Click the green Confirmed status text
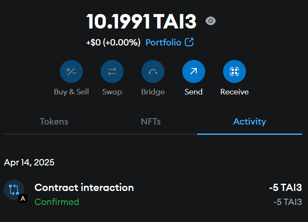The height and width of the screenshot is (222, 308). 57,202
